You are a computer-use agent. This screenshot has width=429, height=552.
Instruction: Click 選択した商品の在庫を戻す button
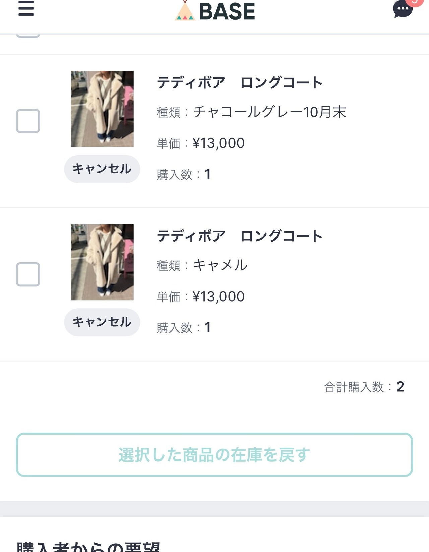coord(214,455)
